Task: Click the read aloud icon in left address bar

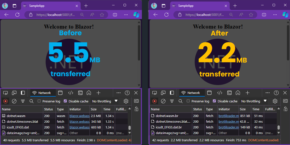Action: coord(92,15)
